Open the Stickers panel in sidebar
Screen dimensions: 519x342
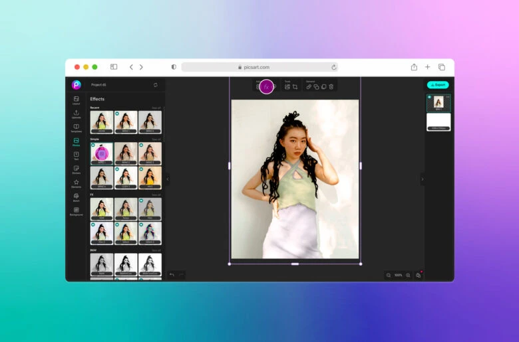click(x=77, y=169)
